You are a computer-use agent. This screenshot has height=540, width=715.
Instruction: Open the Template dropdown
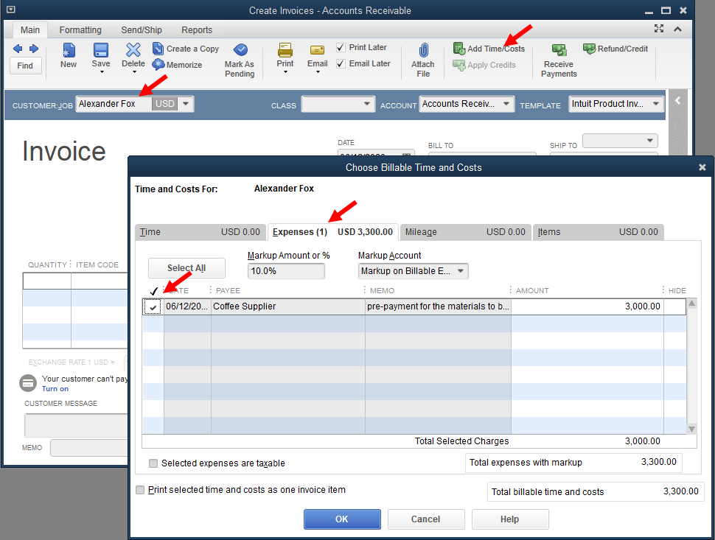pyautogui.click(x=656, y=104)
